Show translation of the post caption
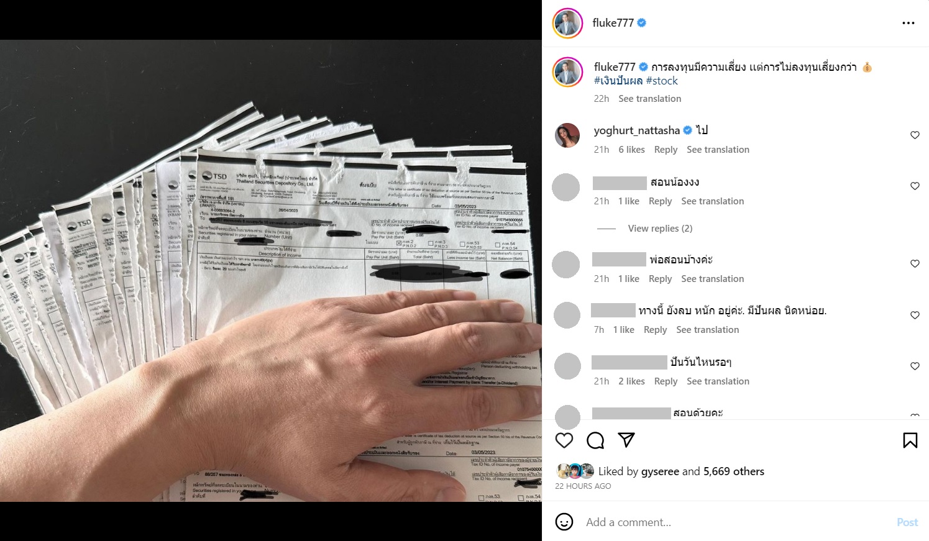 click(x=649, y=99)
